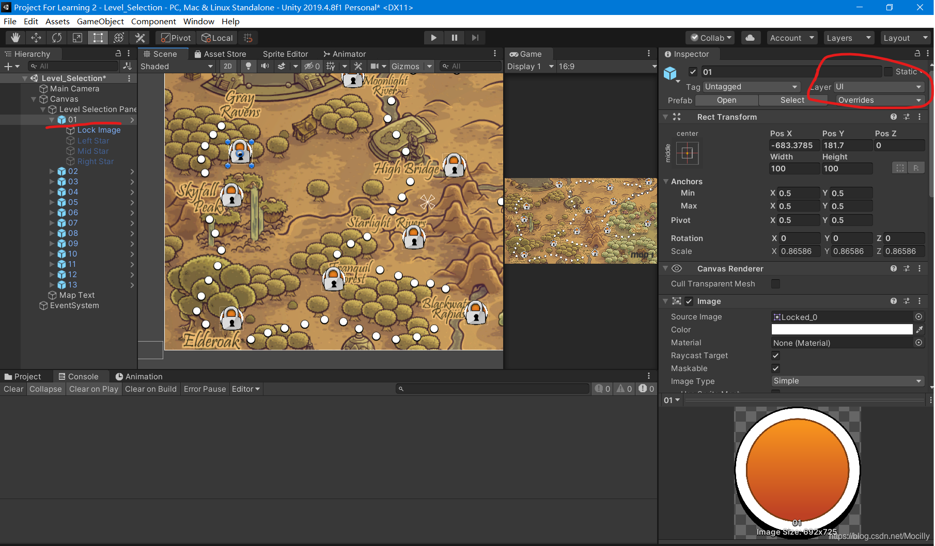The width and height of the screenshot is (935, 546).
Task: Toggle the Local handle rotation button
Action: [x=217, y=38]
